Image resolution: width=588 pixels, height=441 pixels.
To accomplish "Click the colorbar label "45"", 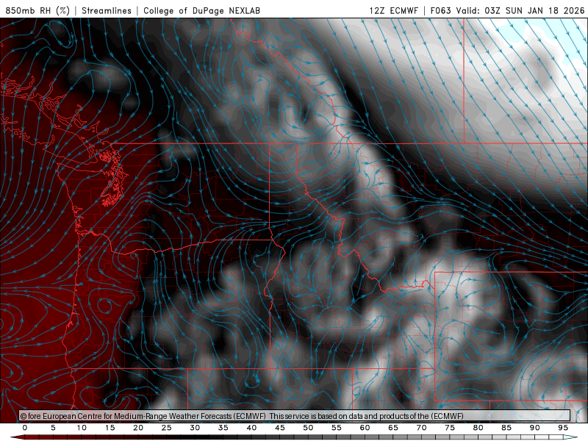I will (x=280, y=428).
